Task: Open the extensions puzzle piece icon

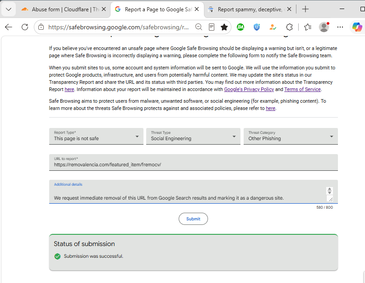Action: pos(289,27)
